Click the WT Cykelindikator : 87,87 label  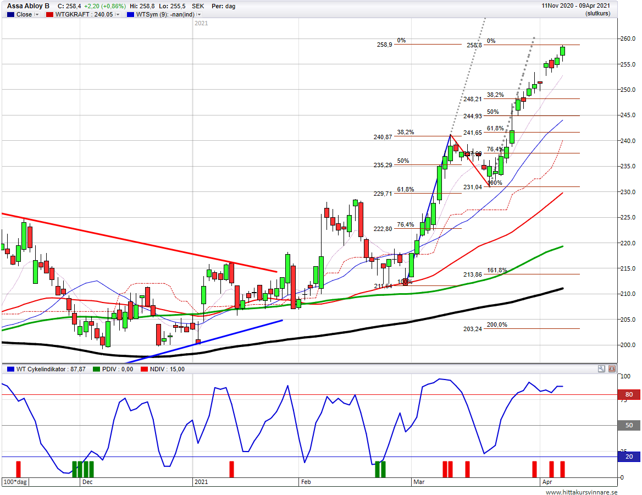[51, 369]
